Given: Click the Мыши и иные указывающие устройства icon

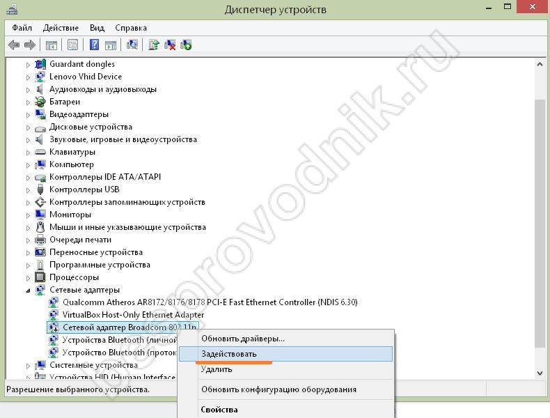Looking at the screenshot, I should coord(40,227).
